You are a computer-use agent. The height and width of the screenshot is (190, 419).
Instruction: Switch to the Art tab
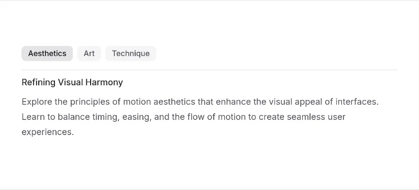[x=89, y=53]
